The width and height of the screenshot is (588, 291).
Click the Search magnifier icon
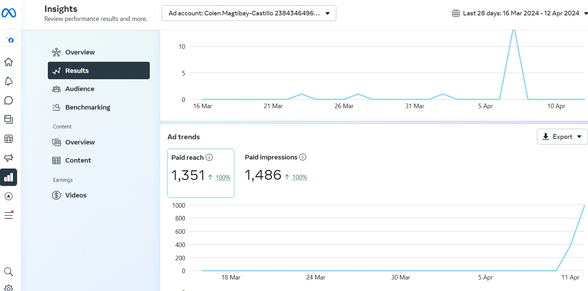coord(9,271)
